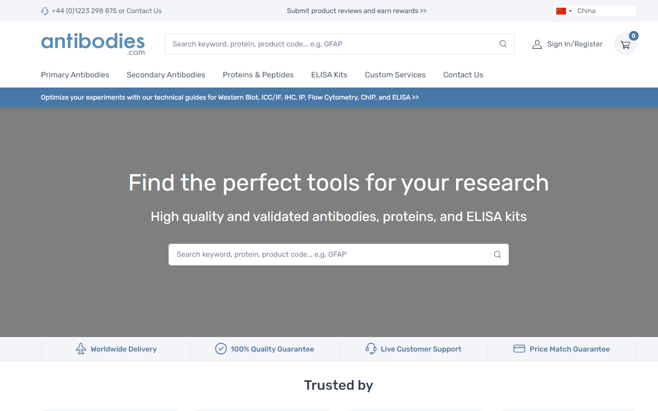The width and height of the screenshot is (658, 411).
Task: Open the Secondary Antibodies menu item
Action: pos(166,75)
